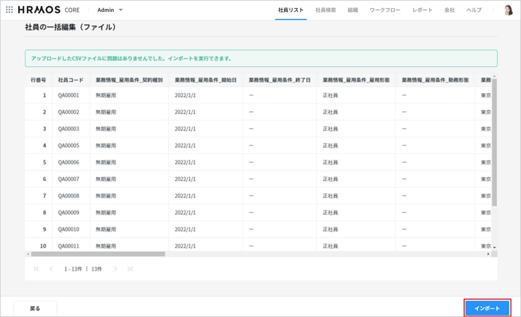
Task: Switch to 社員検索 tab
Action: coord(325,10)
